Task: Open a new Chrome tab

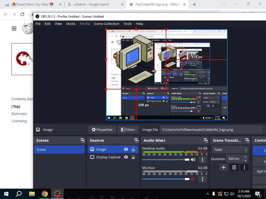Action: (x=194, y=5)
